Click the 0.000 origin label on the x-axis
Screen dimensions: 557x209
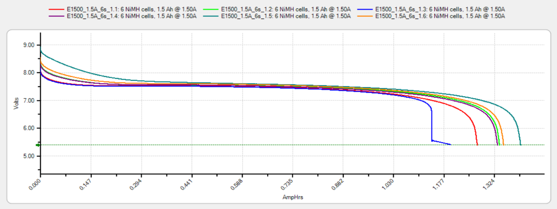point(35,185)
